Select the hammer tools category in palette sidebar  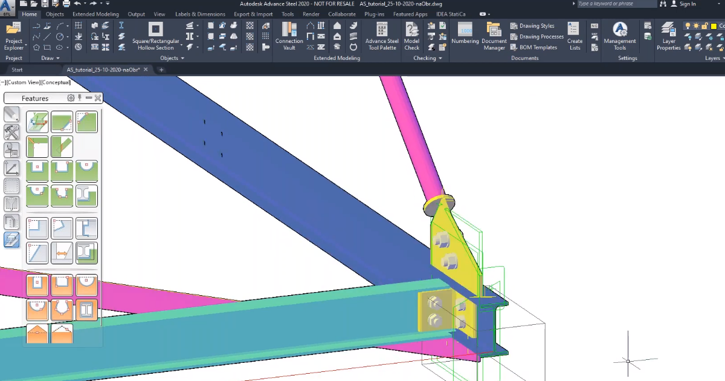11,132
